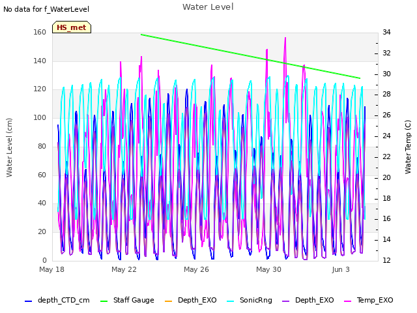Toggle the SonicRng legend entry

tap(250, 301)
